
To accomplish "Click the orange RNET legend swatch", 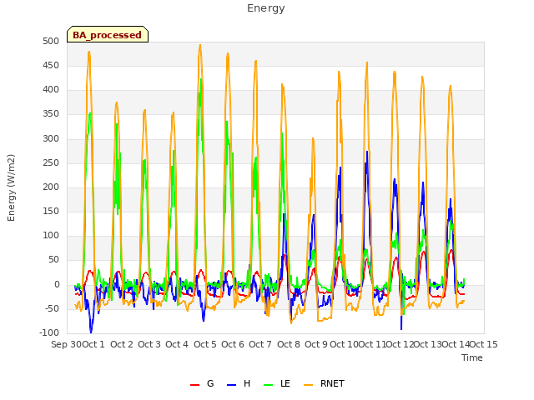I will (x=308, y=385).
